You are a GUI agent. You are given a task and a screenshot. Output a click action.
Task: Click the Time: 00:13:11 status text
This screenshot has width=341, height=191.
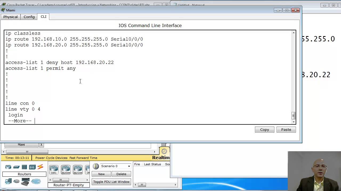tap(17, 158)
